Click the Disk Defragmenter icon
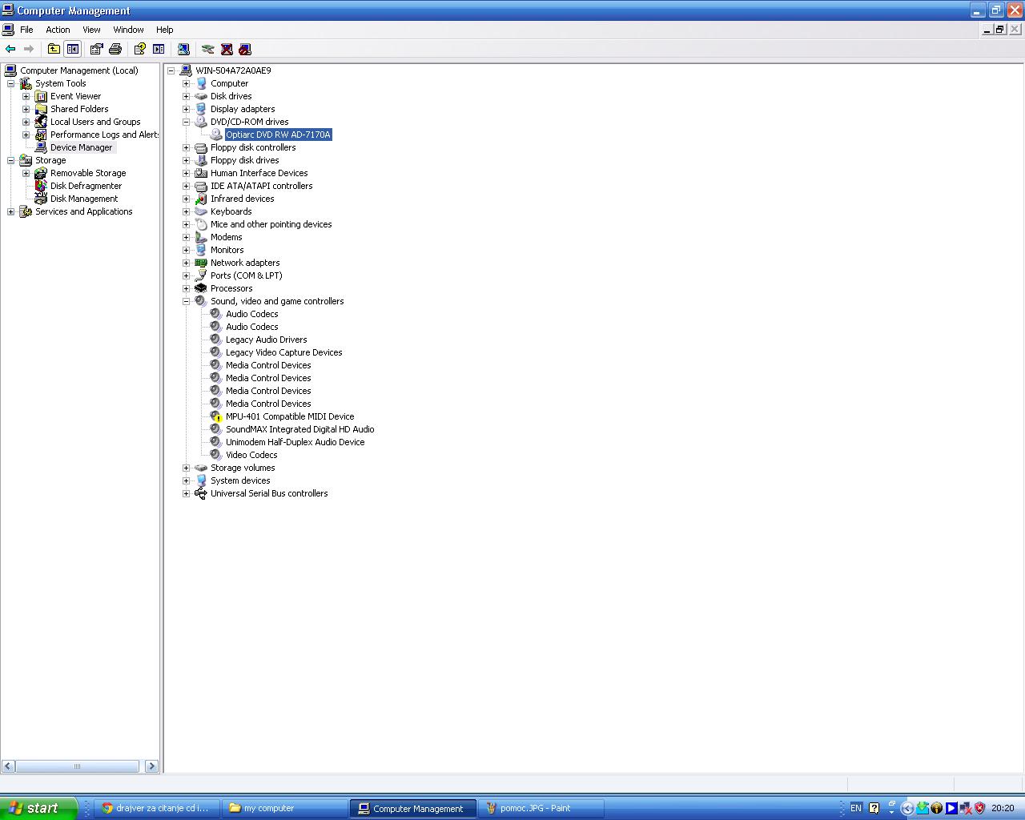1025x820 pixels. tap(41, 186)
